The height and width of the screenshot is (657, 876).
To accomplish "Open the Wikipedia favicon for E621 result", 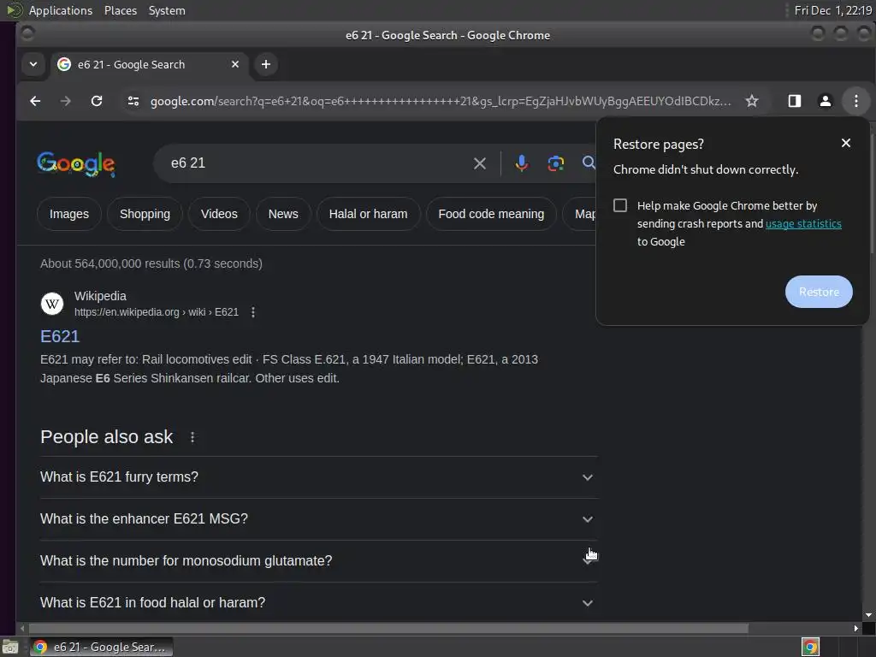I will pos(52,304).
